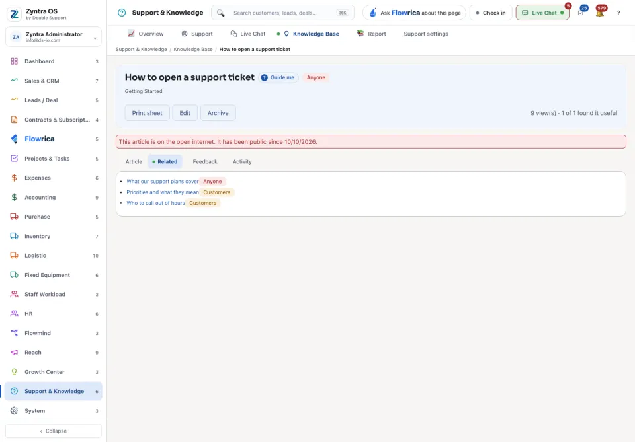Open the notifications bell icon

click(600, 13)
